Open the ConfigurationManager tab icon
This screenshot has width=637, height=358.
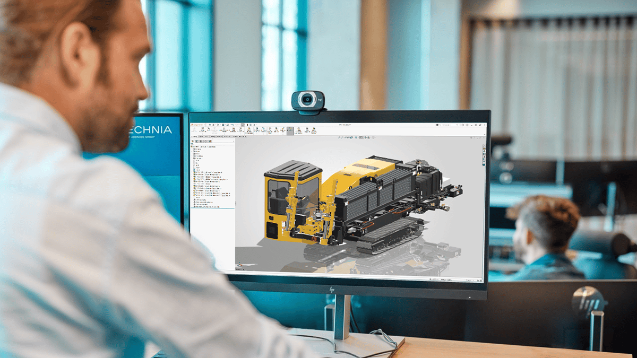(201, 142)
